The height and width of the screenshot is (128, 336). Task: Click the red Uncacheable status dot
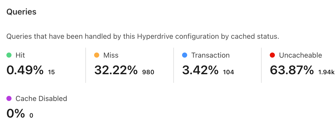[x=272, y=55]
